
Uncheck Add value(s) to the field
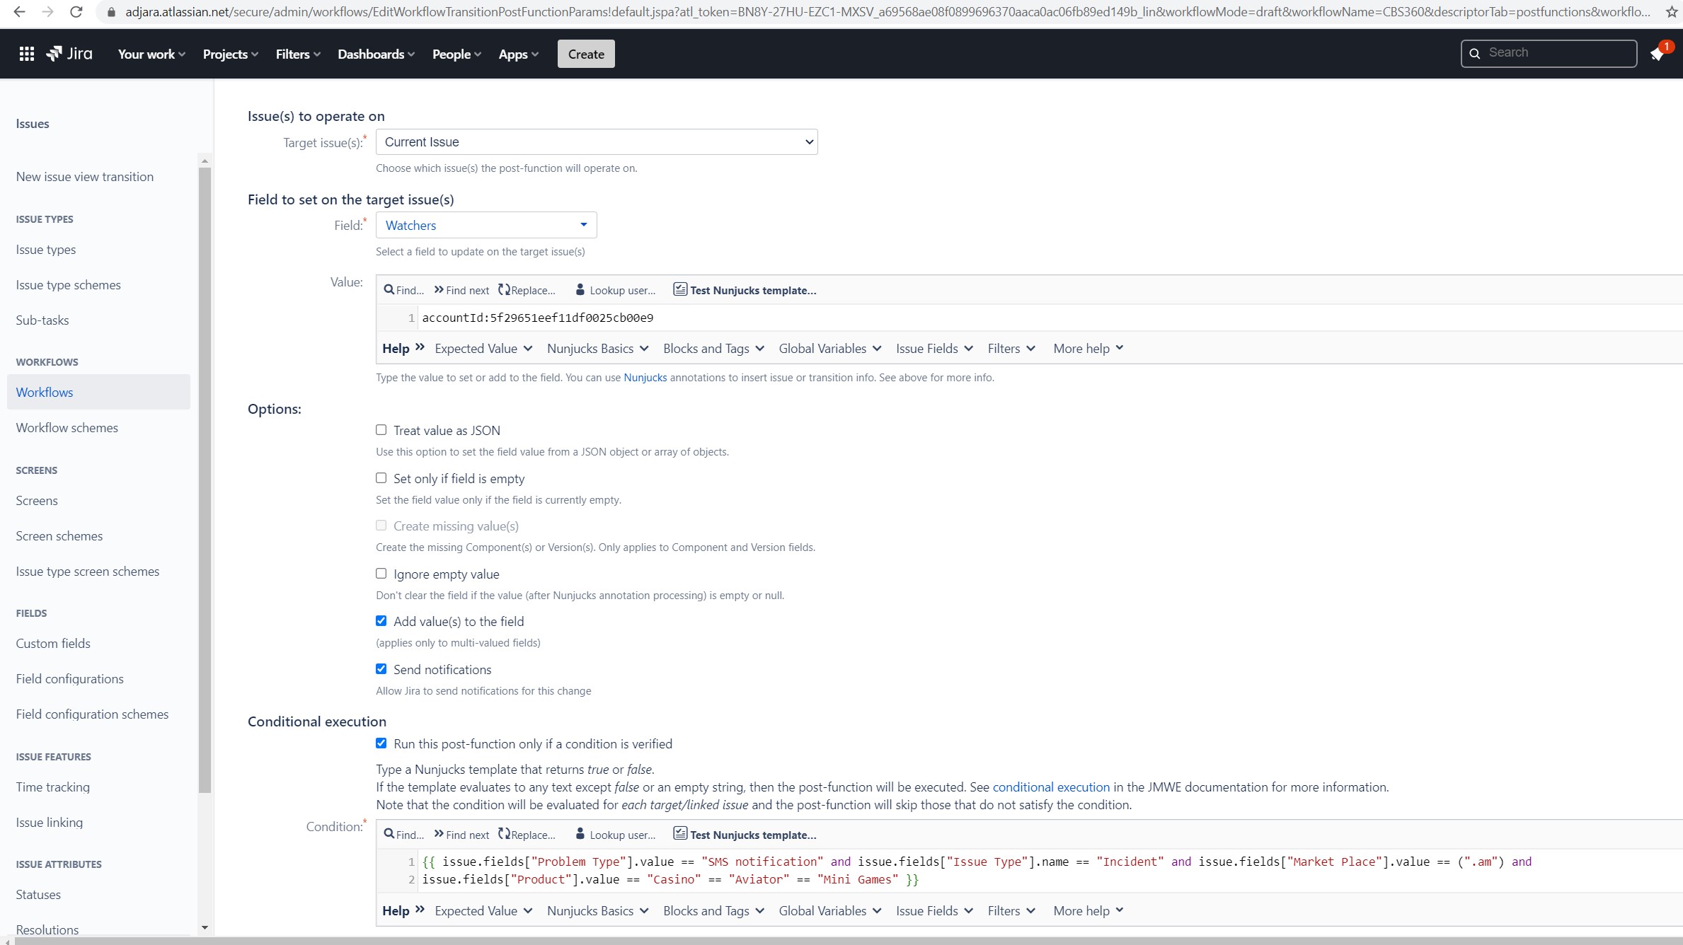click(381, 621)
